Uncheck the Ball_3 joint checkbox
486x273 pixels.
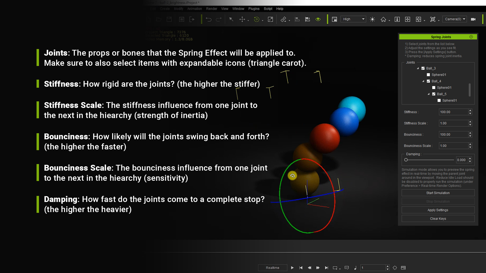click(423, 68)
